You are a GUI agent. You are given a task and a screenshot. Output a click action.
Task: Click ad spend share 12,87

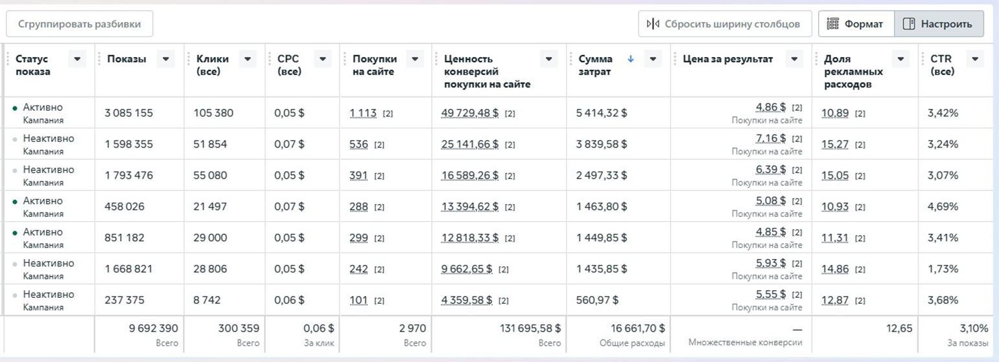[836, 300]
